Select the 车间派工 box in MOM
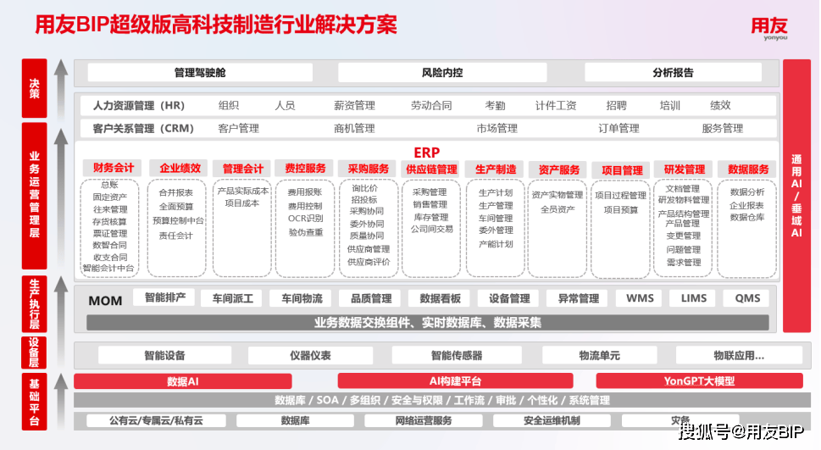821x450 pixels. [232, 298]
